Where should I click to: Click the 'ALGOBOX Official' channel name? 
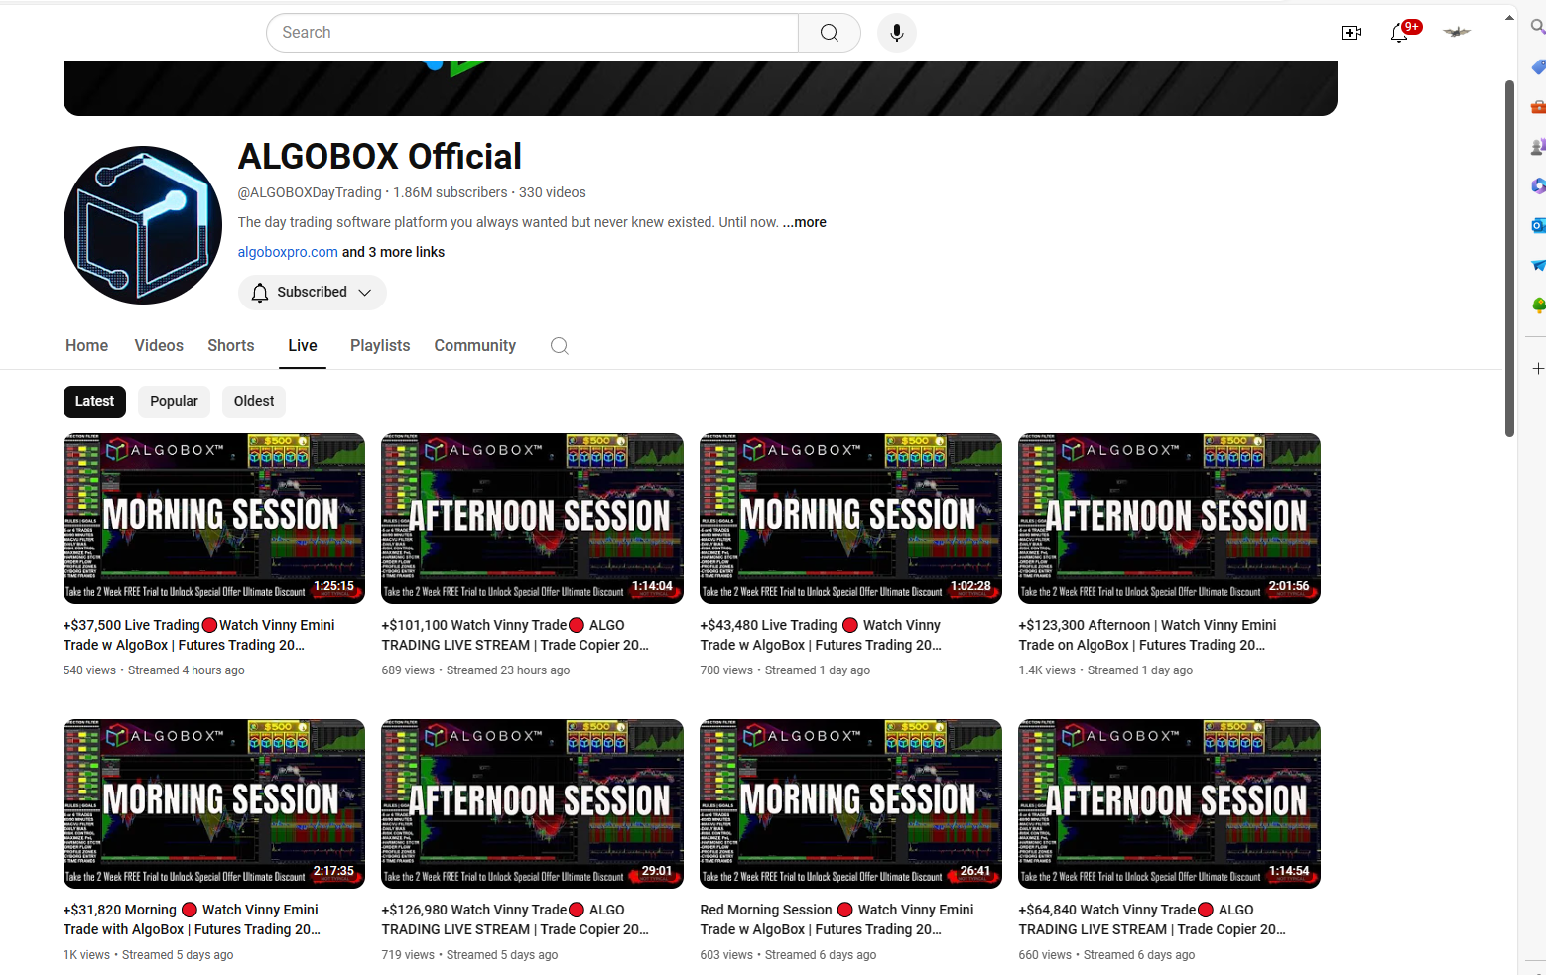point(380,157)
